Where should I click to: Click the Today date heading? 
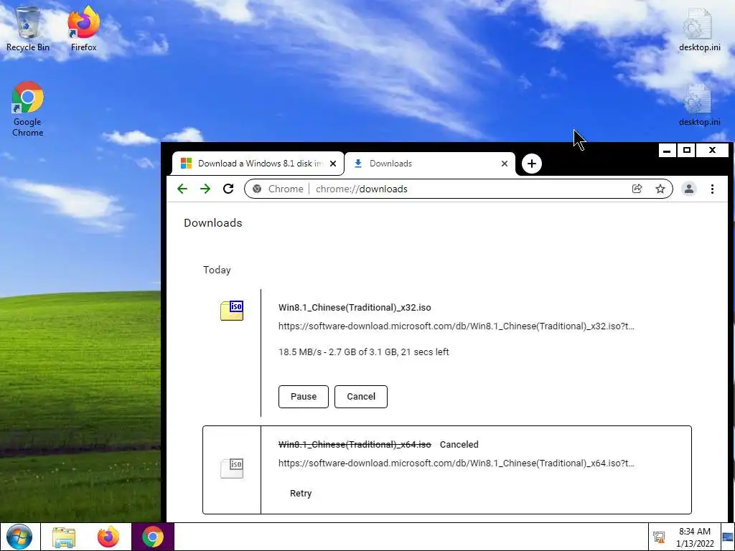[217, 270]
